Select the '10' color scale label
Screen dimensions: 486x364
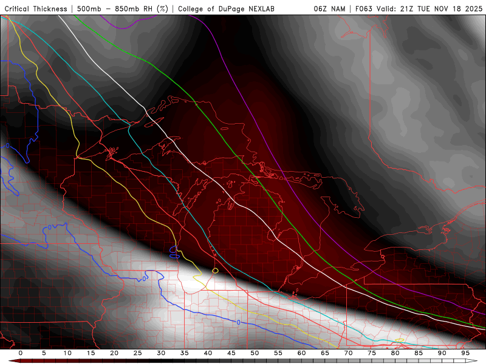pos(67,353)
